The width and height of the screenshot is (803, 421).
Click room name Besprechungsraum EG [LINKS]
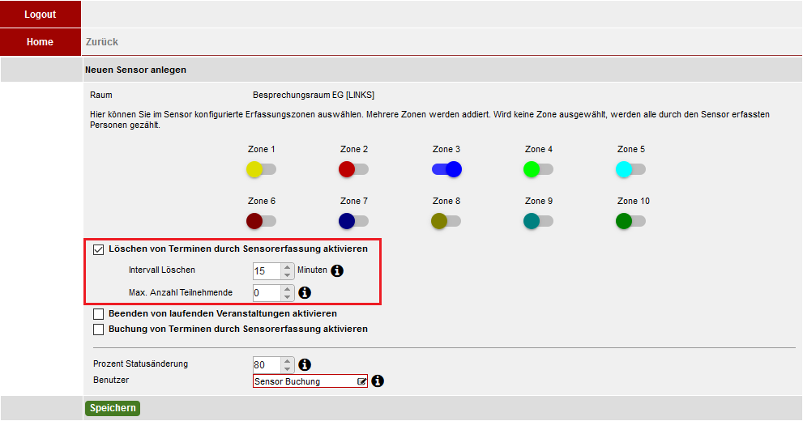coord(314,96)
